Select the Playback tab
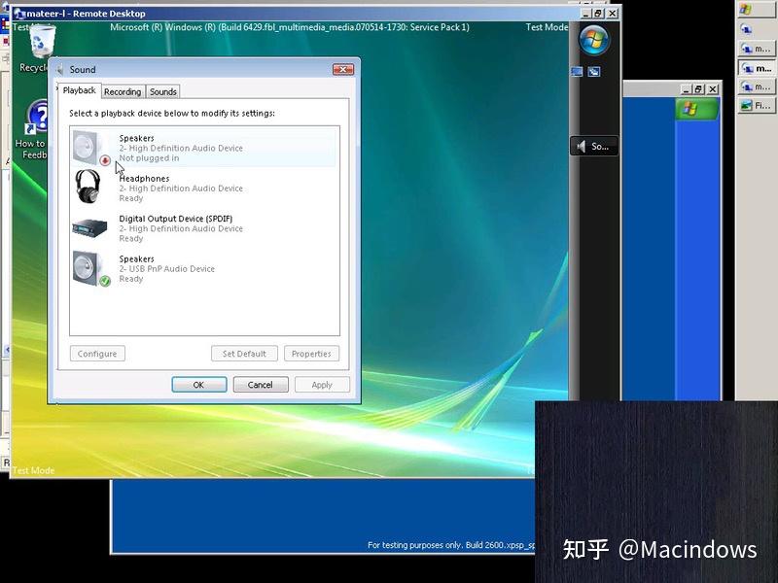Screen dimensions: 778x583 click(x=79, y=90)
